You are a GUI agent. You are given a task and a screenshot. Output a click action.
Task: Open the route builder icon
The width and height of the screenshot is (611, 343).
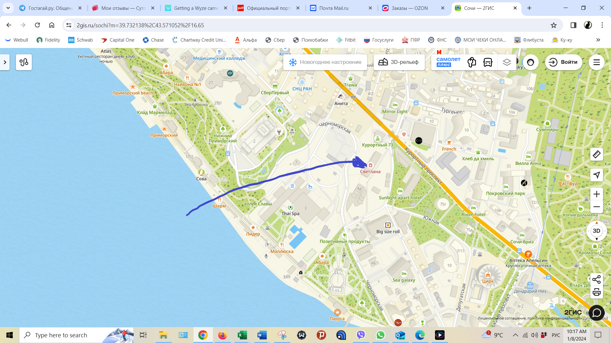(x=24, y=62)
